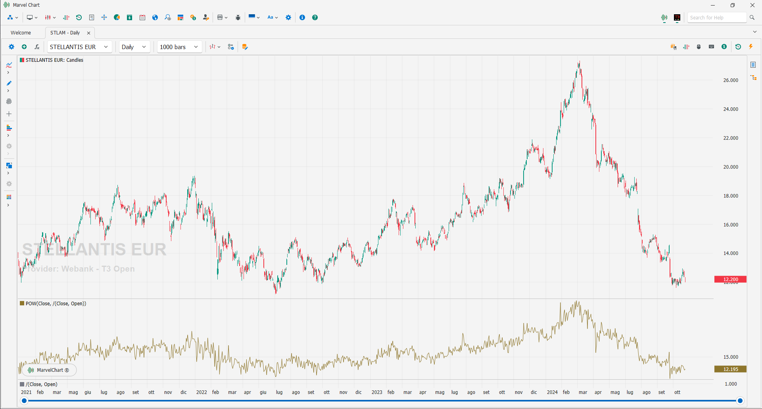Open the calendar icon in top toolbar
The width and height of the screenshot is (762, 409).
click(142, 17)
